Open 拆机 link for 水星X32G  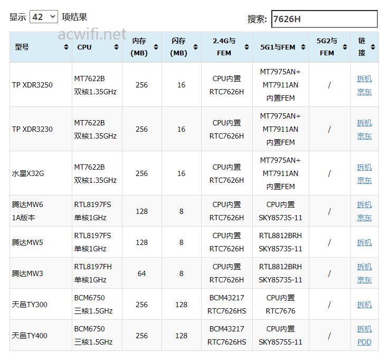coord(364,167)
